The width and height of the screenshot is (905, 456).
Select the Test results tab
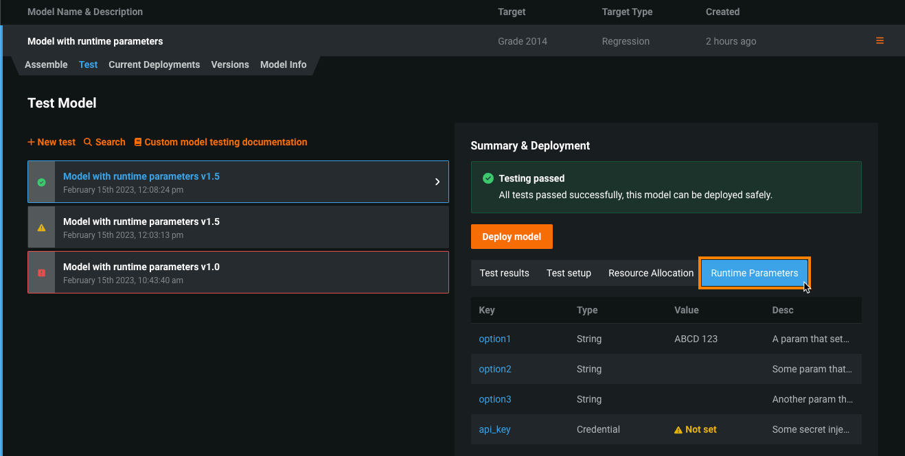(x=504, y=273)
